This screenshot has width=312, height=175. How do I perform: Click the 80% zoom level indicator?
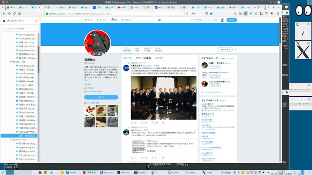pyautogui.click(x=194, y=14)
